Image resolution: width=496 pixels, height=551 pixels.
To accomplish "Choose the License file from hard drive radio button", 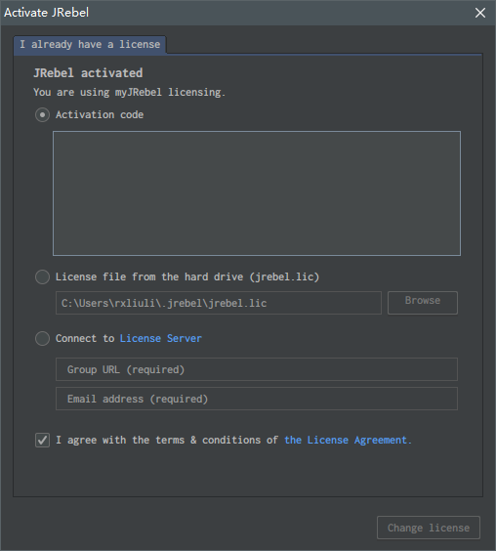I will (42, 276).
